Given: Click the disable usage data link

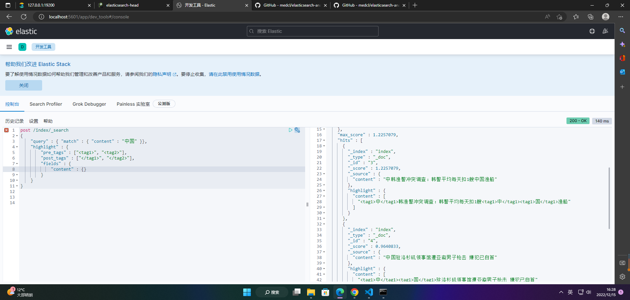Looking at the screenshot, I should (234, 74).
